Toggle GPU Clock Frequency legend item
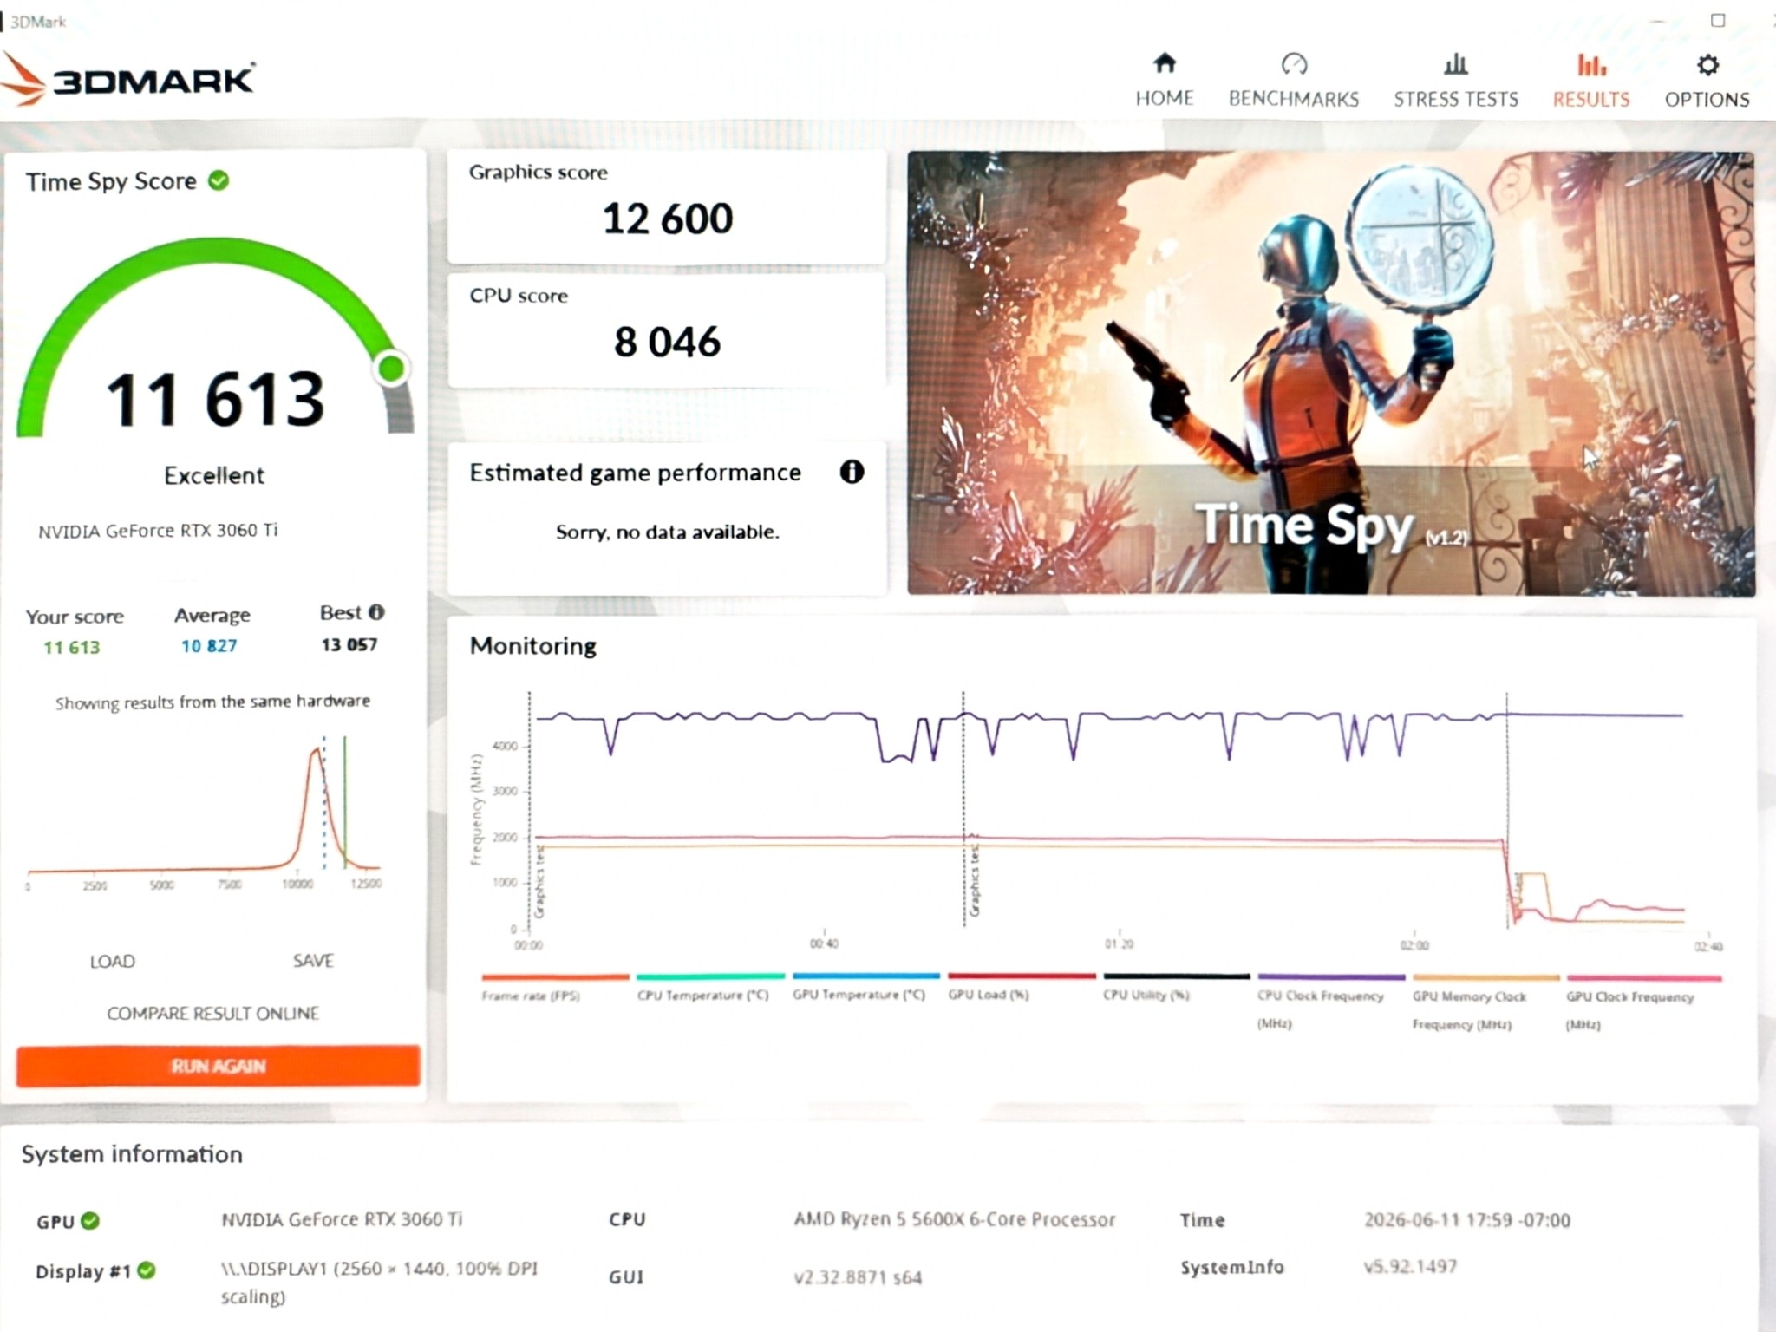The height and width of the screenshot is (1332, 1776). [x=1643, y=1002]
